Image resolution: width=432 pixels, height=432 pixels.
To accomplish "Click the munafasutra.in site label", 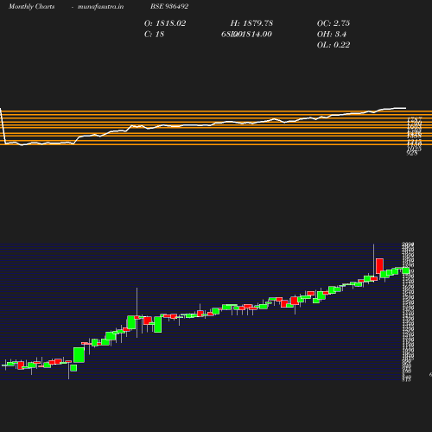I will click(100, 6).
